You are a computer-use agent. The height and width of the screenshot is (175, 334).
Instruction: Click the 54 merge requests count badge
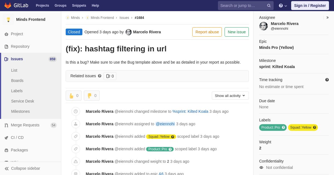[54, 125]
